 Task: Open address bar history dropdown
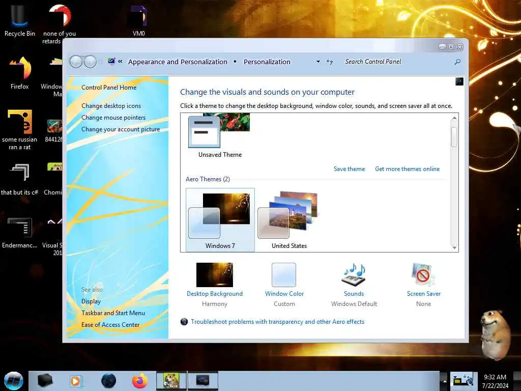point(318,62)
